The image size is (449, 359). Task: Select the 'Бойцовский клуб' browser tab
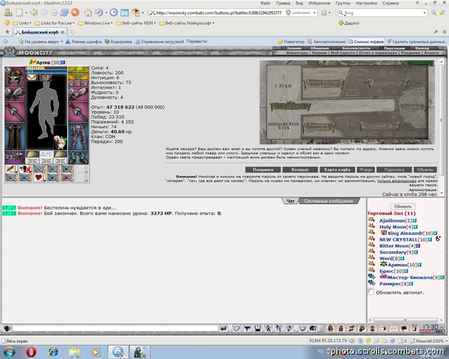40,32
